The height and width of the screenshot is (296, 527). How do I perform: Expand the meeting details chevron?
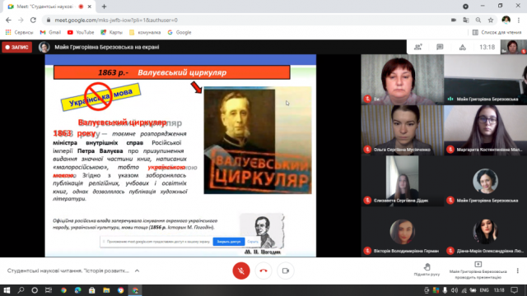click(x=138, y=271)
